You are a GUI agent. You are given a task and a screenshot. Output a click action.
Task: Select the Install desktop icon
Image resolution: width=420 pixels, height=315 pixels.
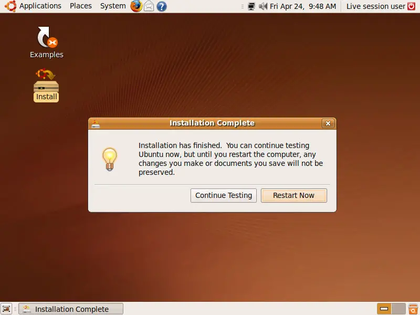[x=46, y=86]
